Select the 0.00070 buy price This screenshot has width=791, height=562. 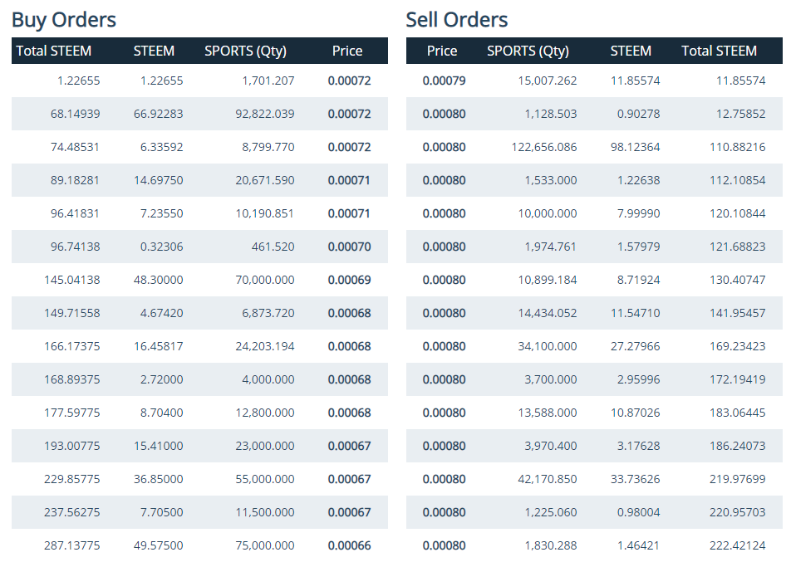pos(349,247)
